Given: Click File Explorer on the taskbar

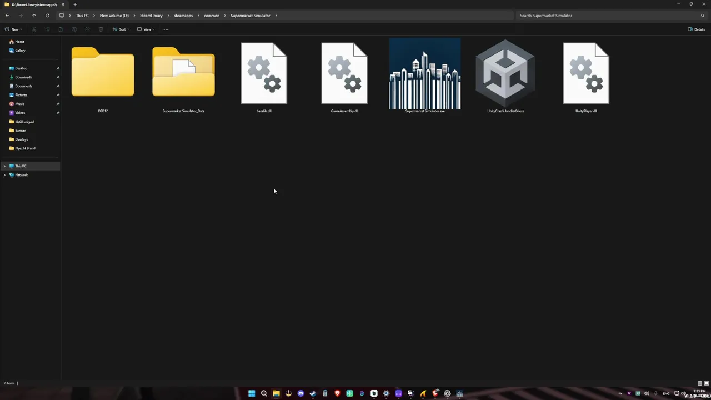Looking at the screenshot, I should (x=276, y=393).
